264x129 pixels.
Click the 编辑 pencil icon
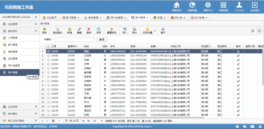point(79,29)
